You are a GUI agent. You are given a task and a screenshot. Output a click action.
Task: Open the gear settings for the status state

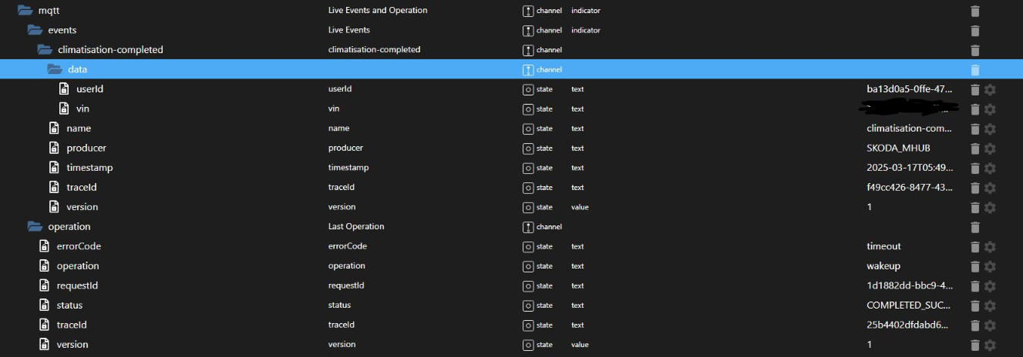(990, 305)
